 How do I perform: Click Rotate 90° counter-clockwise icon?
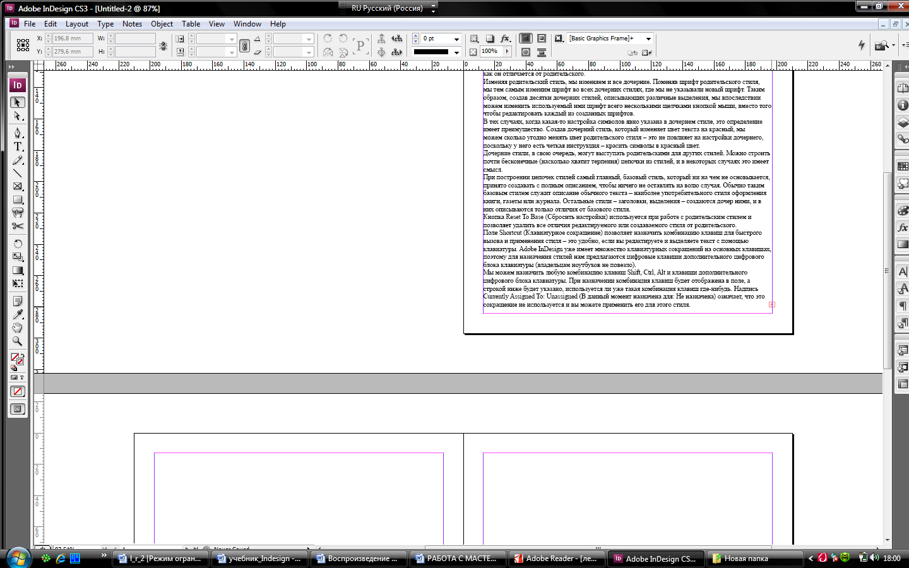click(343, 38)
